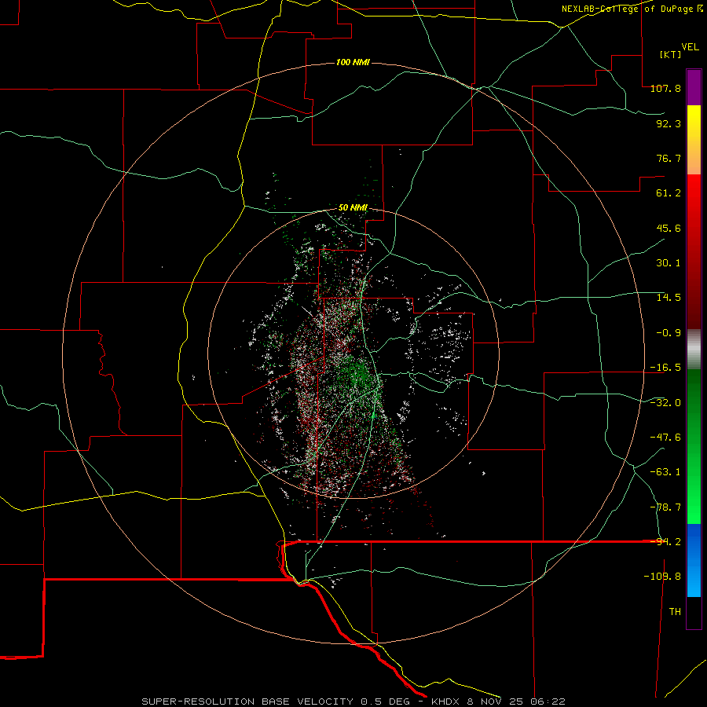
Task: Click the 76.7 velocity scale value
Action: (x=669, y=158)
